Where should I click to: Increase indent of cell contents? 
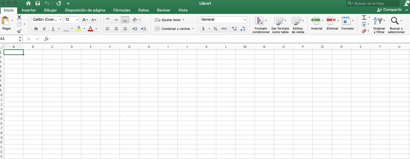click(143, 29)
